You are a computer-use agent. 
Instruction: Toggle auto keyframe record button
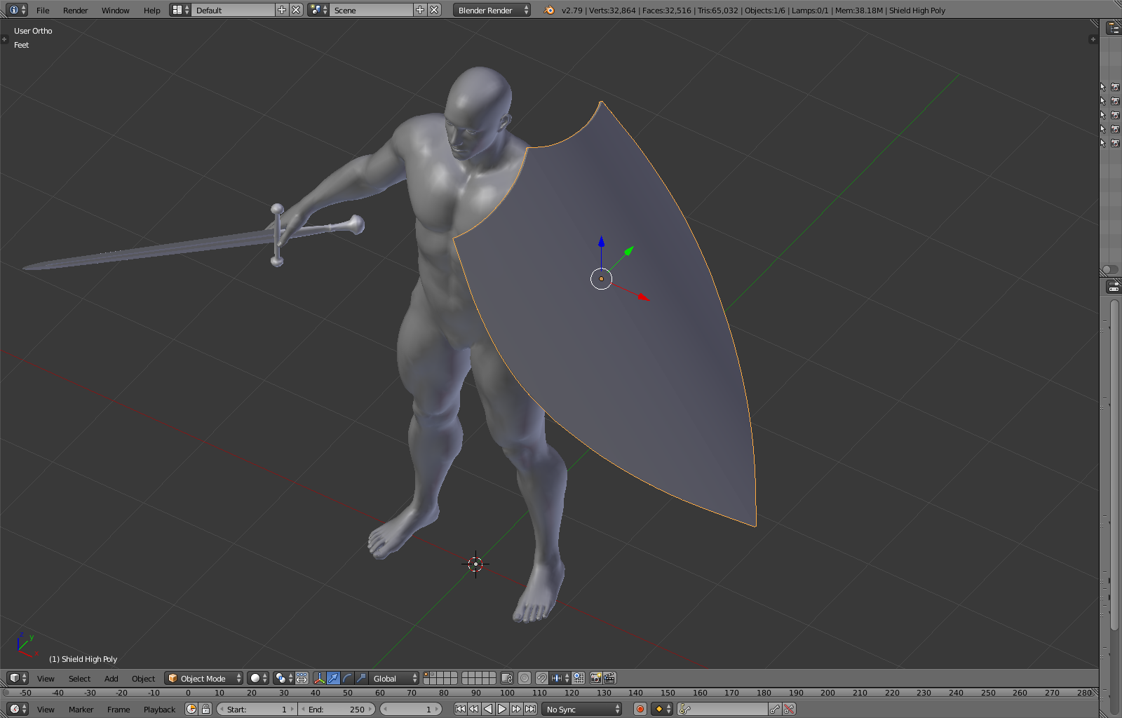pyautogui.click(x=640, y=709)
